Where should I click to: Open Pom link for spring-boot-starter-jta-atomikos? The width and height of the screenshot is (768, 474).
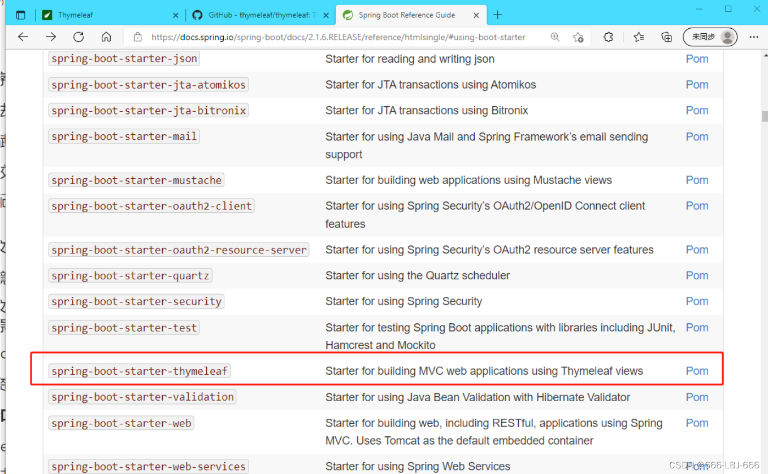click(697, 85)
